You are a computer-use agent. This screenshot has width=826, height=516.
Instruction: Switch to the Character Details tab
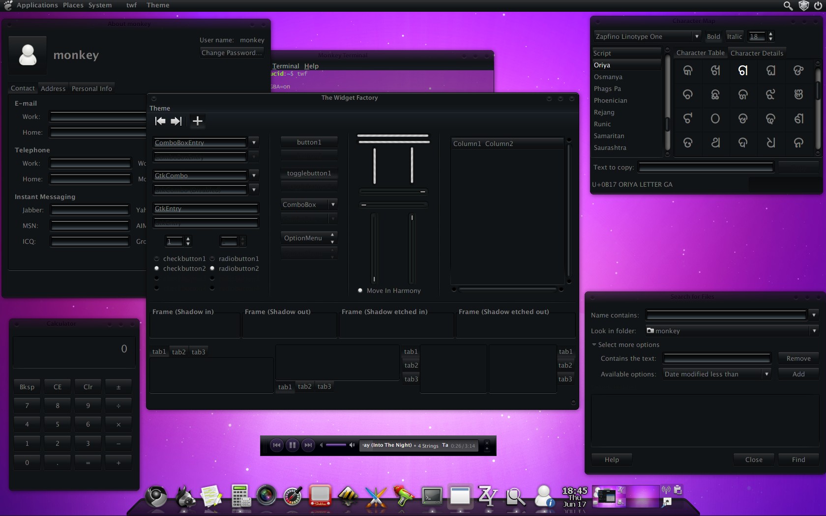pyautogui.click(x=757, y=53)
